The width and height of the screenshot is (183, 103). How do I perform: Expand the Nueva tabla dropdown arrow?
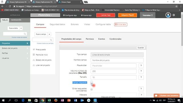[x=21, y=28]
